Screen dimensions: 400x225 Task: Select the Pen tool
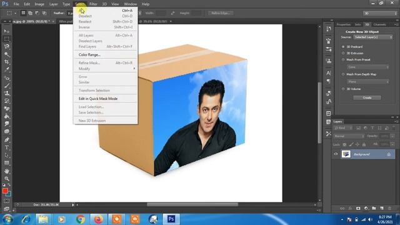pyautogui.click(x=7, y=140)
